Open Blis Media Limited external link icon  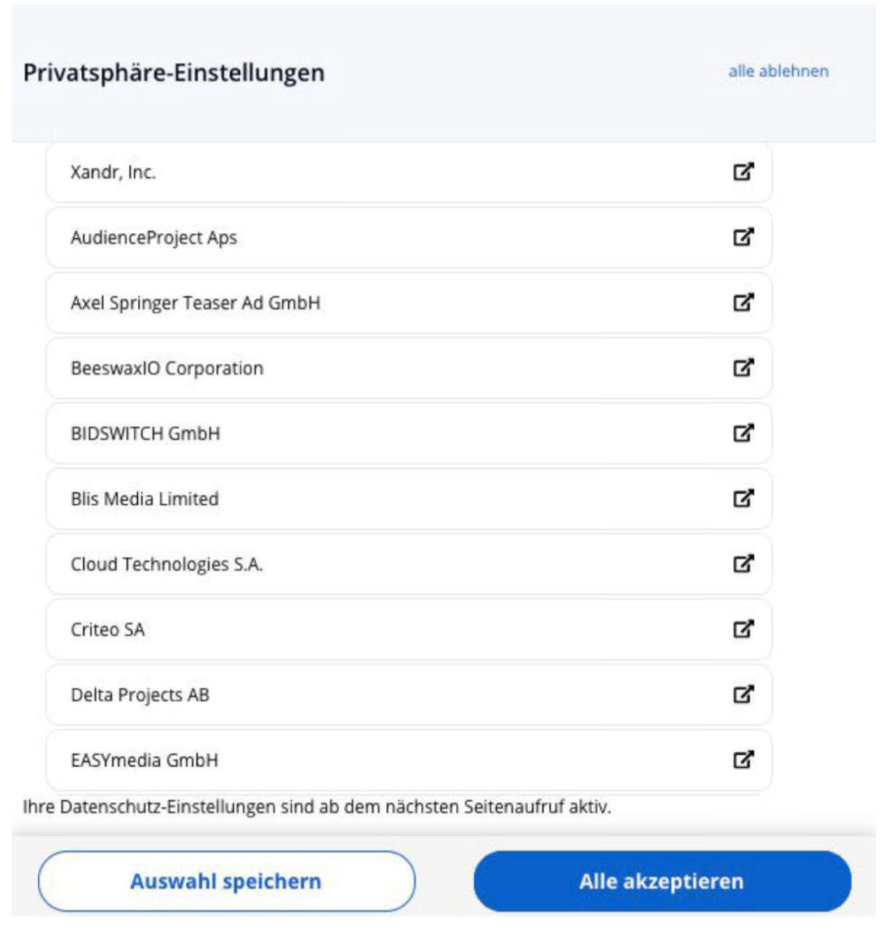tap(743, 498)
